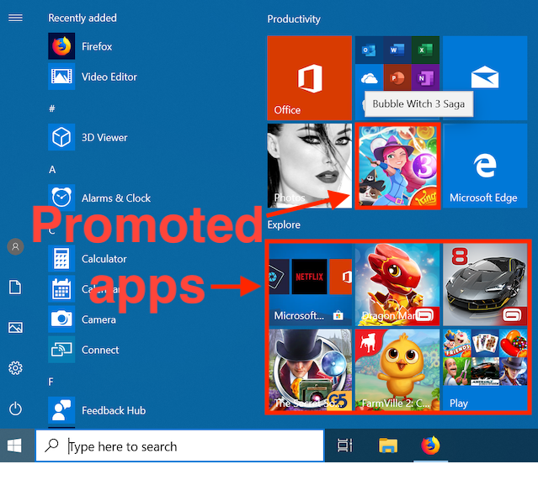The image size is (538, 480).
Task: Switch to Firefox on the taskbar
Action: coord(430,446)
